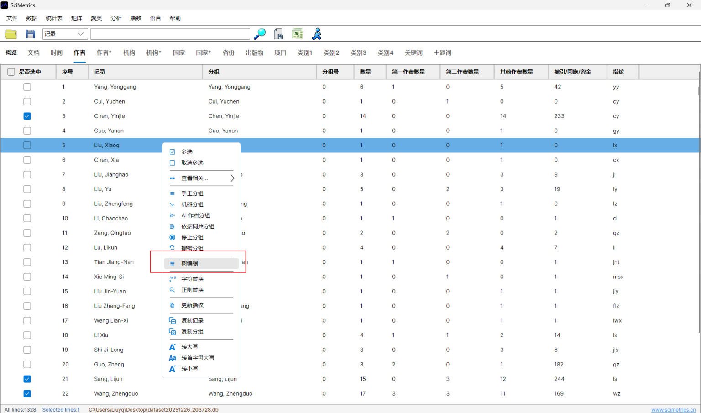Viewport: 701px width, 413px height.
Task: Click the save-to-database icon beside the magnifier
Action: pyautogui.click(x=278, y=34)
